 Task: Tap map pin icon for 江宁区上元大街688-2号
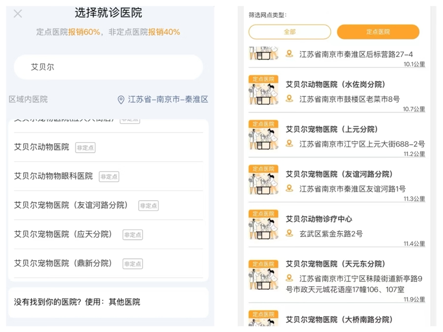click(x=289, y=144)
